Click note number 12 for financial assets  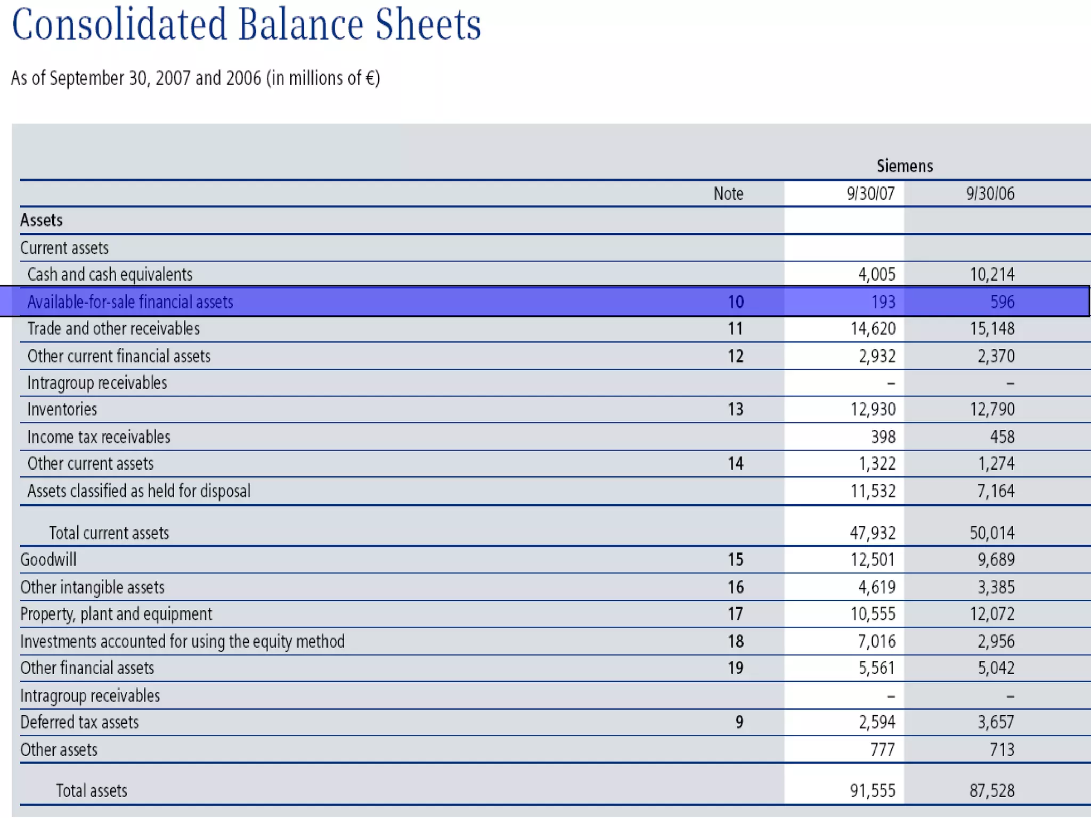point(735,356)
